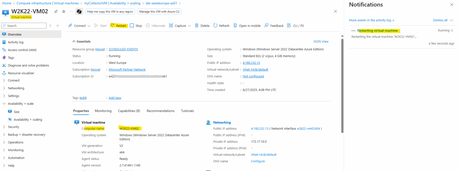Switch to the Tutorials tab

coord(187,111)
